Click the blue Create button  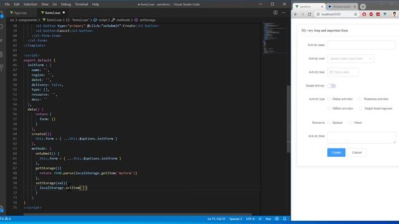click(336, 152)
